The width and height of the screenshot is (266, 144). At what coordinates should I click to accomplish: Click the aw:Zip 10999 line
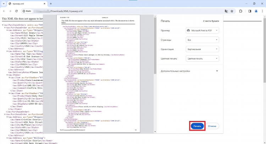(x=24, y=43)
